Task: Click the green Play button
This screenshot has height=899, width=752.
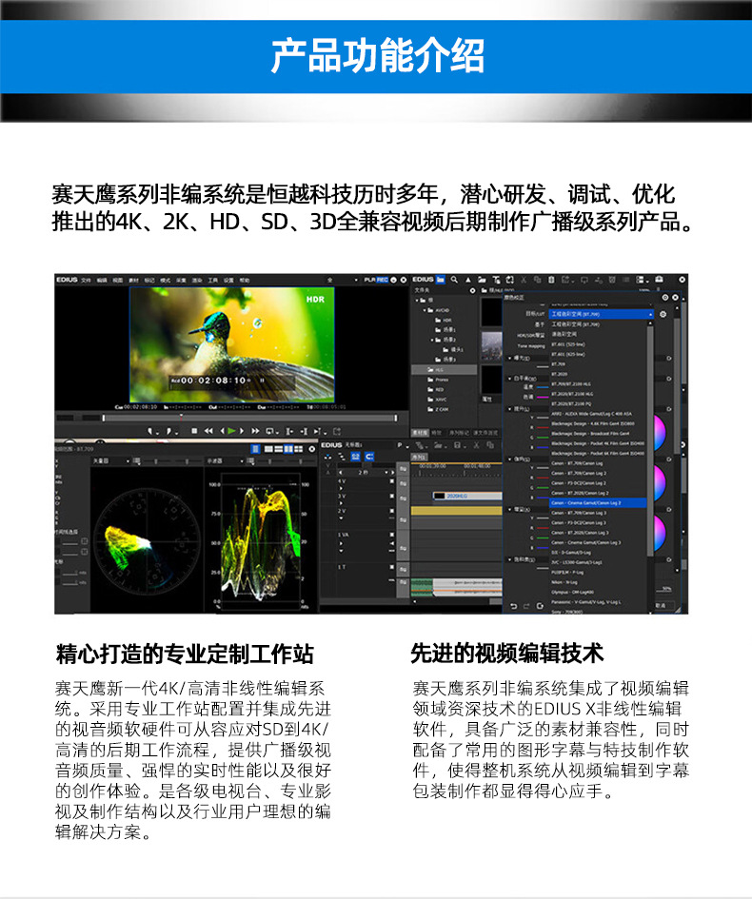Action: 231,431
